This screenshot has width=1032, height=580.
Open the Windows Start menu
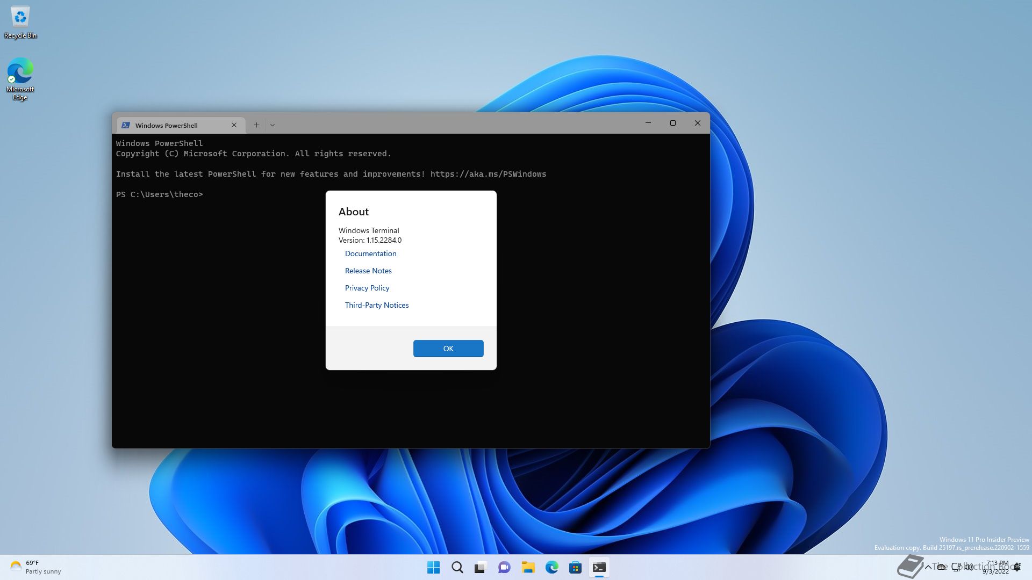433,567
